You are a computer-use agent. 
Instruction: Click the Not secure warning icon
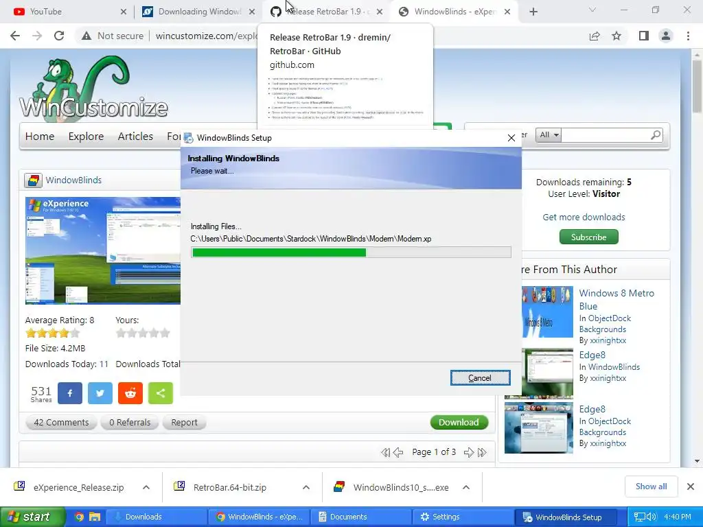[x=87, y=36]
